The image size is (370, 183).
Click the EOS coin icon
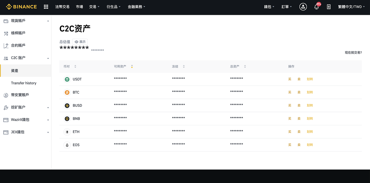point(67,145)
